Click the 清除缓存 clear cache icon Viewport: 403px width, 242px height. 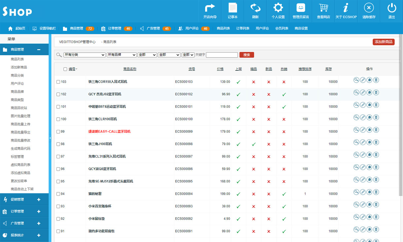point(369,8)
